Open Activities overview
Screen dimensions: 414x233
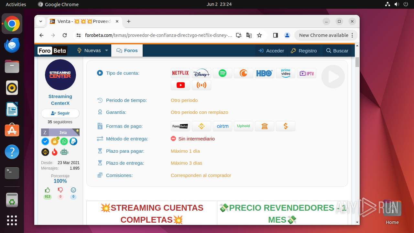tap(16, 4)
